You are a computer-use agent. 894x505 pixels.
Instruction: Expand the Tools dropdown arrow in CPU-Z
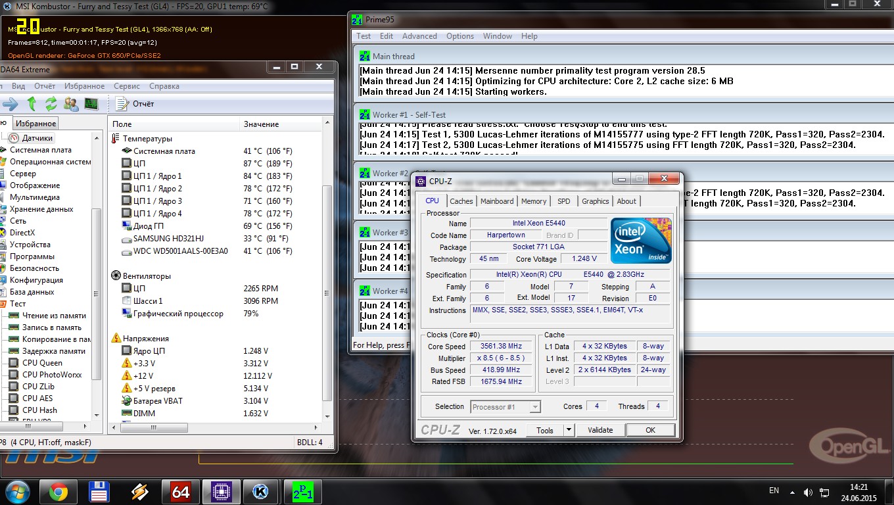[x=569, y=430]
